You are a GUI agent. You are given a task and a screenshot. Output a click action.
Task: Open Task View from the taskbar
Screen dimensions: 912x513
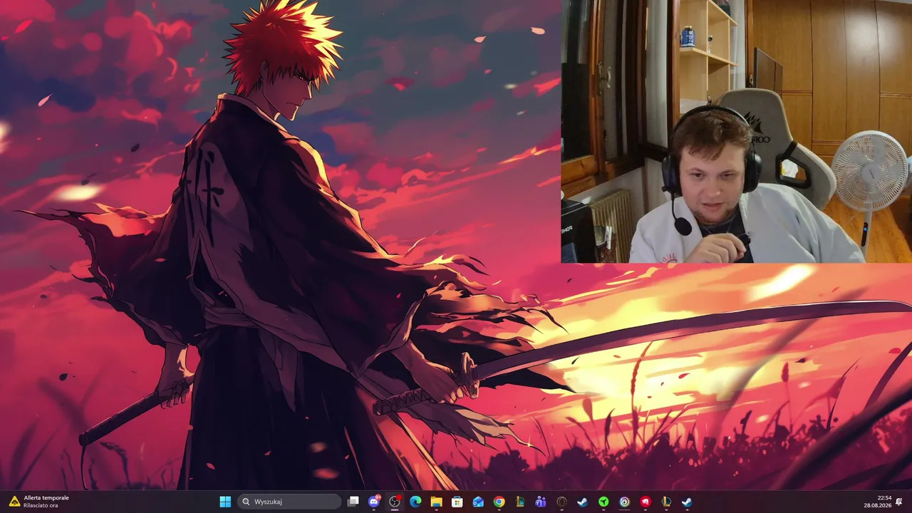pos(353,502)
